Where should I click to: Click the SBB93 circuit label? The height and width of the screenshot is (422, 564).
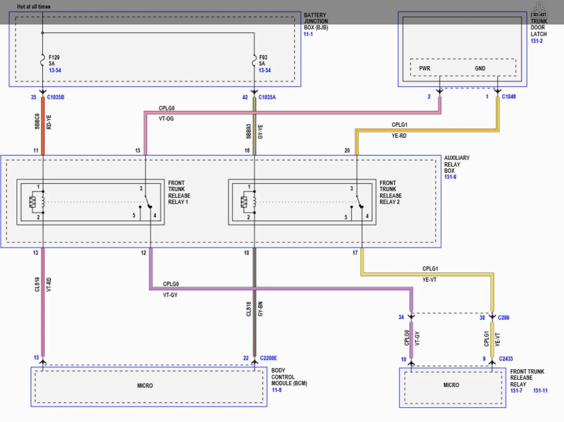pyautogui.click(x=249, y=131)
